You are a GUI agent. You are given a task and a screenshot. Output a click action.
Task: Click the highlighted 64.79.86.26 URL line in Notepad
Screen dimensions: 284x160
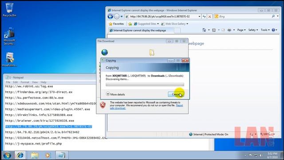tap(48, 126)
